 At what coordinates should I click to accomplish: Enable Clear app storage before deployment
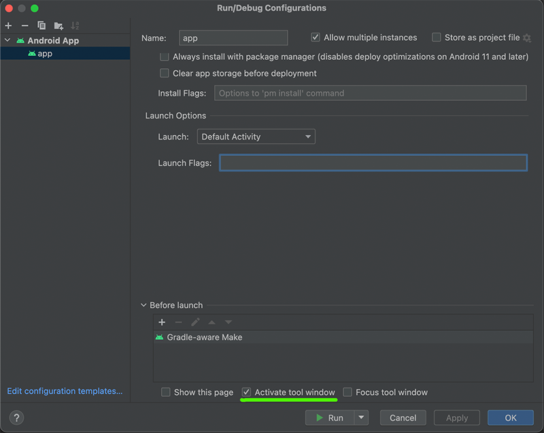165,74
